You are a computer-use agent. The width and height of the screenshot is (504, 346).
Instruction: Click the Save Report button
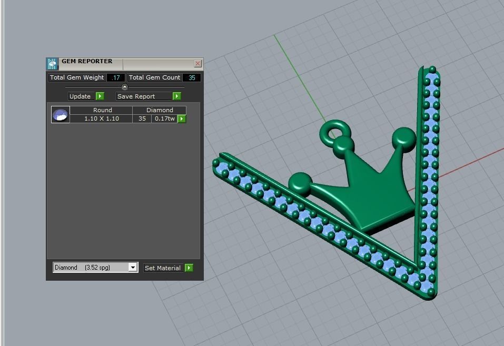(x=144, y=96)
